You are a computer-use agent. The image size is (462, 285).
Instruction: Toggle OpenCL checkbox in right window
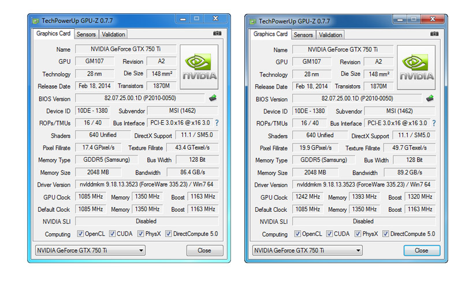point(297,234)
